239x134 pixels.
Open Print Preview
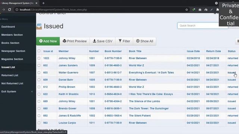coord(75,41)
